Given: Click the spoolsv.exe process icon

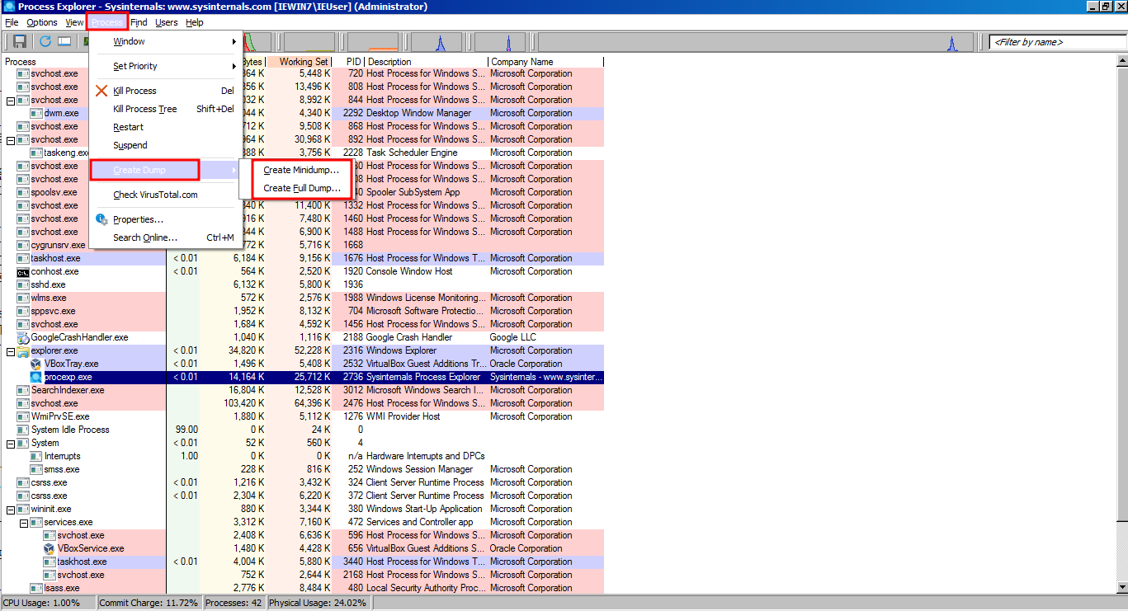Looking at the screenshot, I should [x=23, y=192].
